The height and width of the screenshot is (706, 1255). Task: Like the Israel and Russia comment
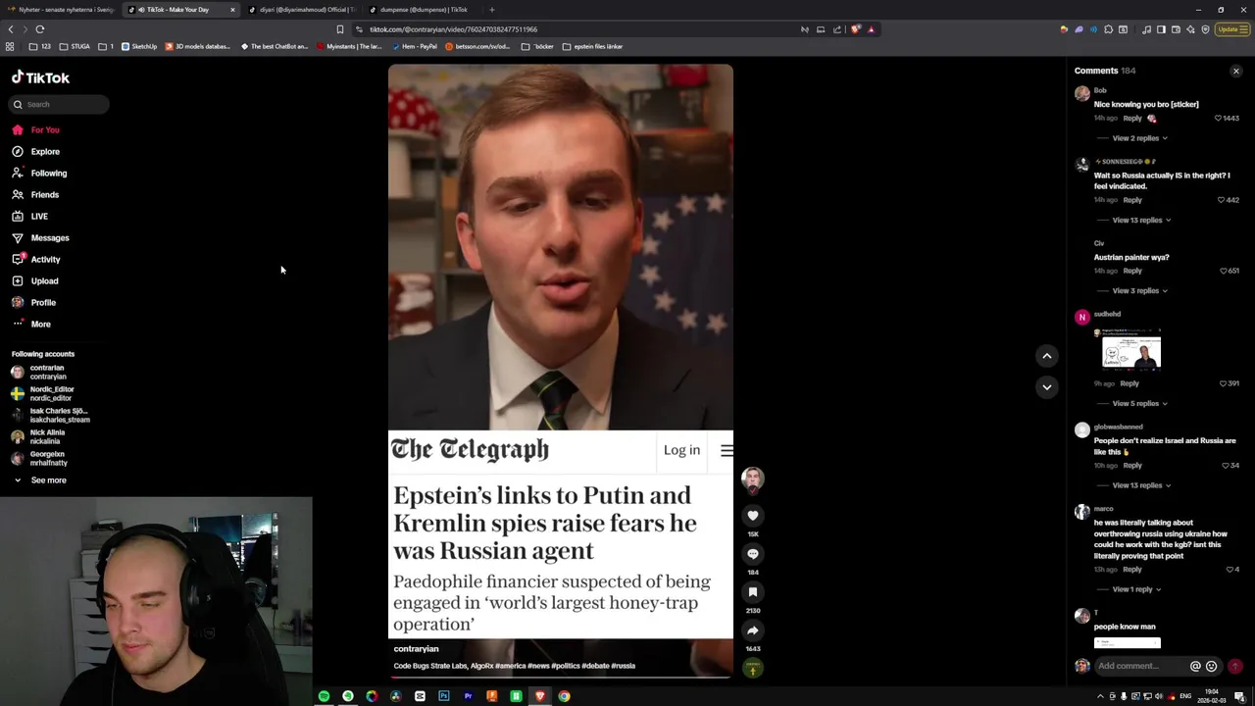click(1231, 465)
